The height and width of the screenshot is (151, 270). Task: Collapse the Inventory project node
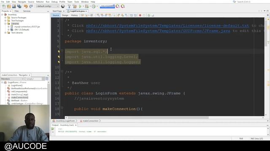(x=2, y=15)
